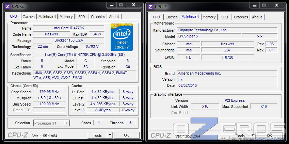Select About tab in right window
The height and width of the screenshot is (144, 289).
pos(257,17)
